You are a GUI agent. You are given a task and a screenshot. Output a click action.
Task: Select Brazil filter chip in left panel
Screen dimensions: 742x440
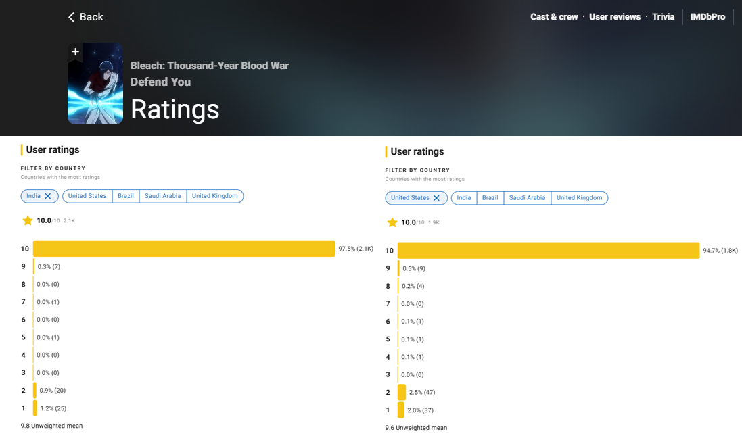pos(126,196)
